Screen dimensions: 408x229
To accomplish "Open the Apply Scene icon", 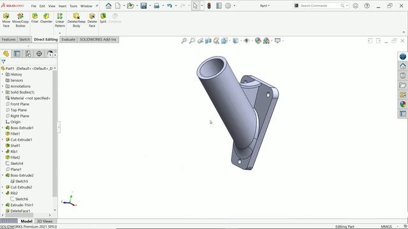I will [x=266, y=41].
